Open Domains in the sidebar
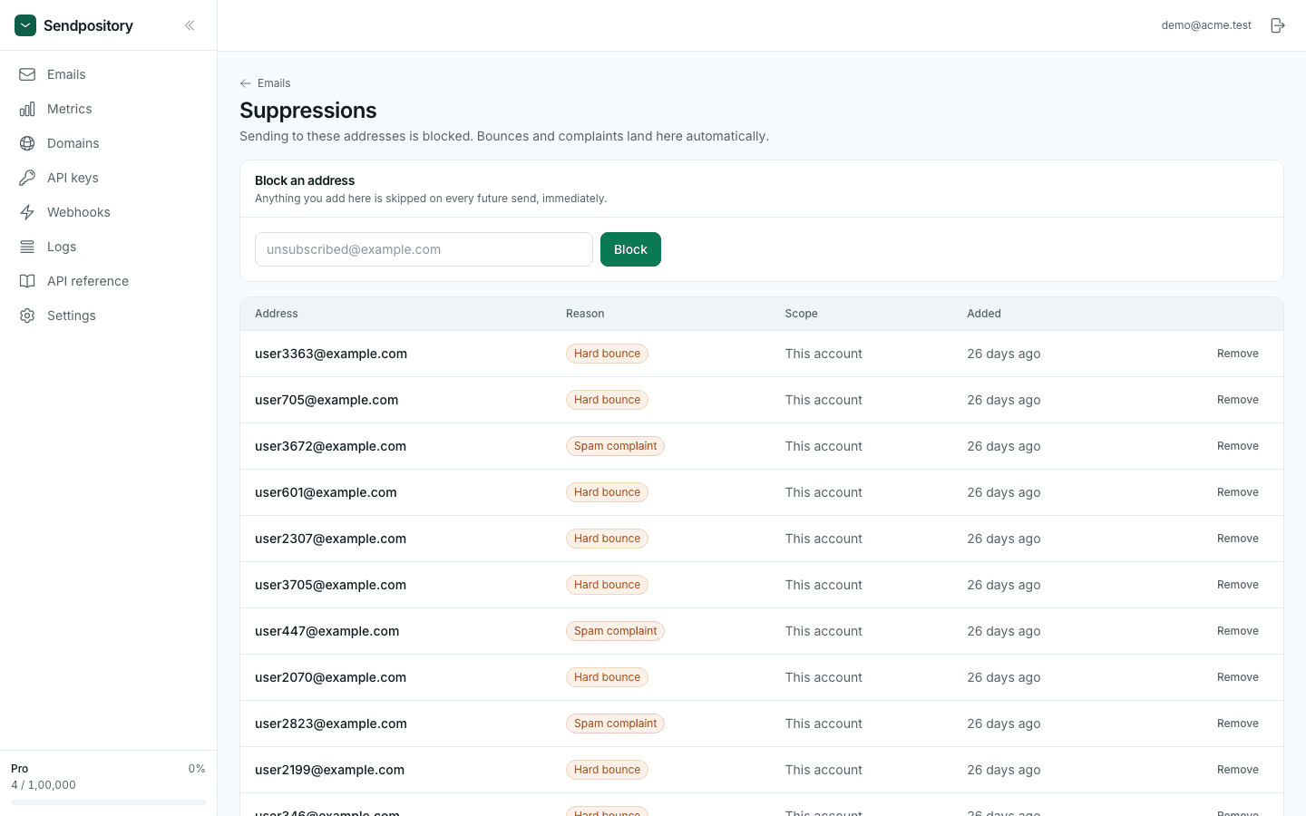 pyautogui.click(x=109, y=143)
